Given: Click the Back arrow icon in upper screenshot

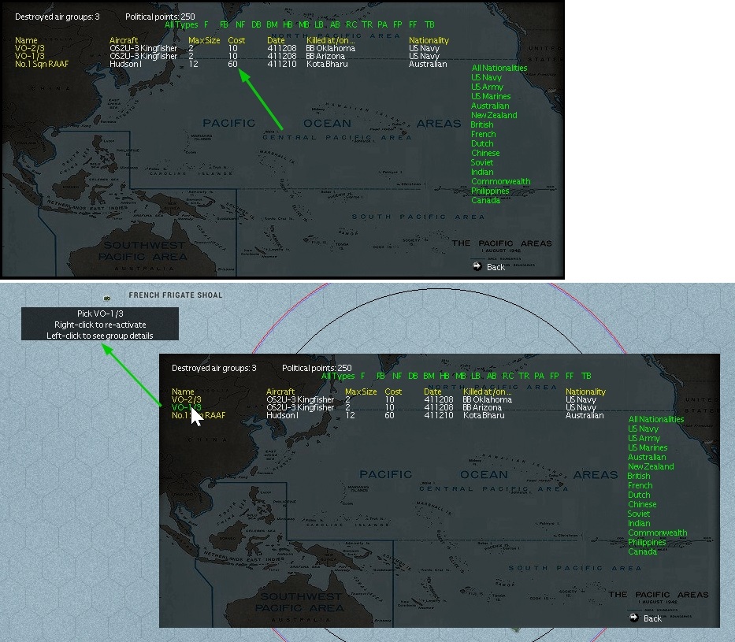Looking at the screenshot, I should click(477, 266).
